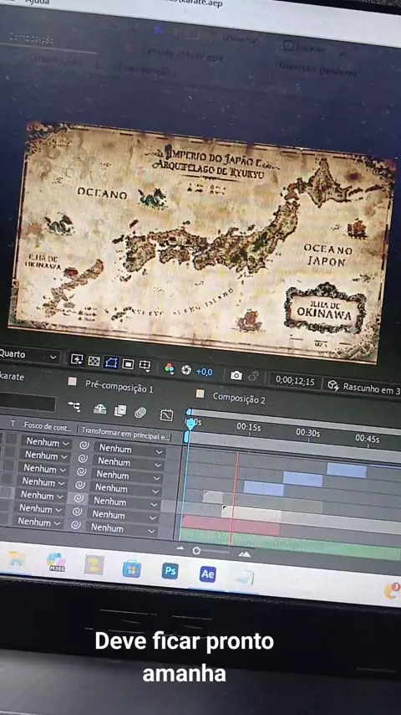401x715 pixels.
Task: Open grid and guide options icon
Action: coord(145,365)
